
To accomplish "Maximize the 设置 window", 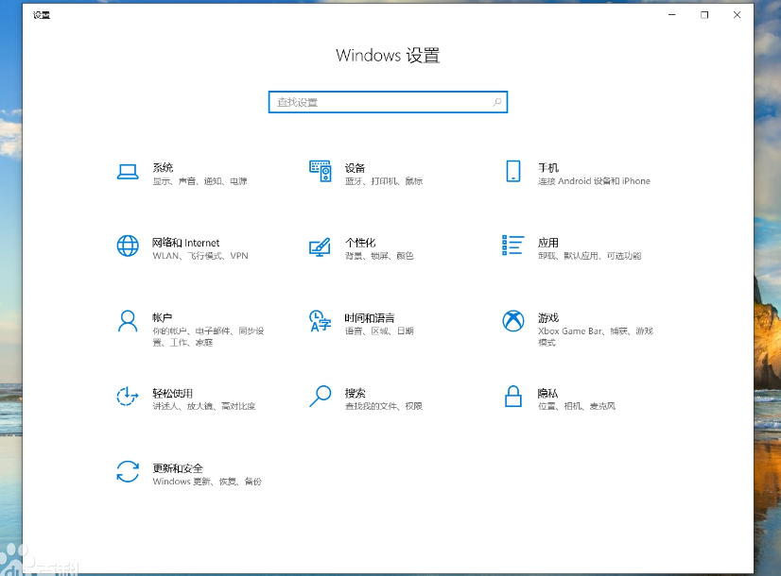I will (704, 15).
